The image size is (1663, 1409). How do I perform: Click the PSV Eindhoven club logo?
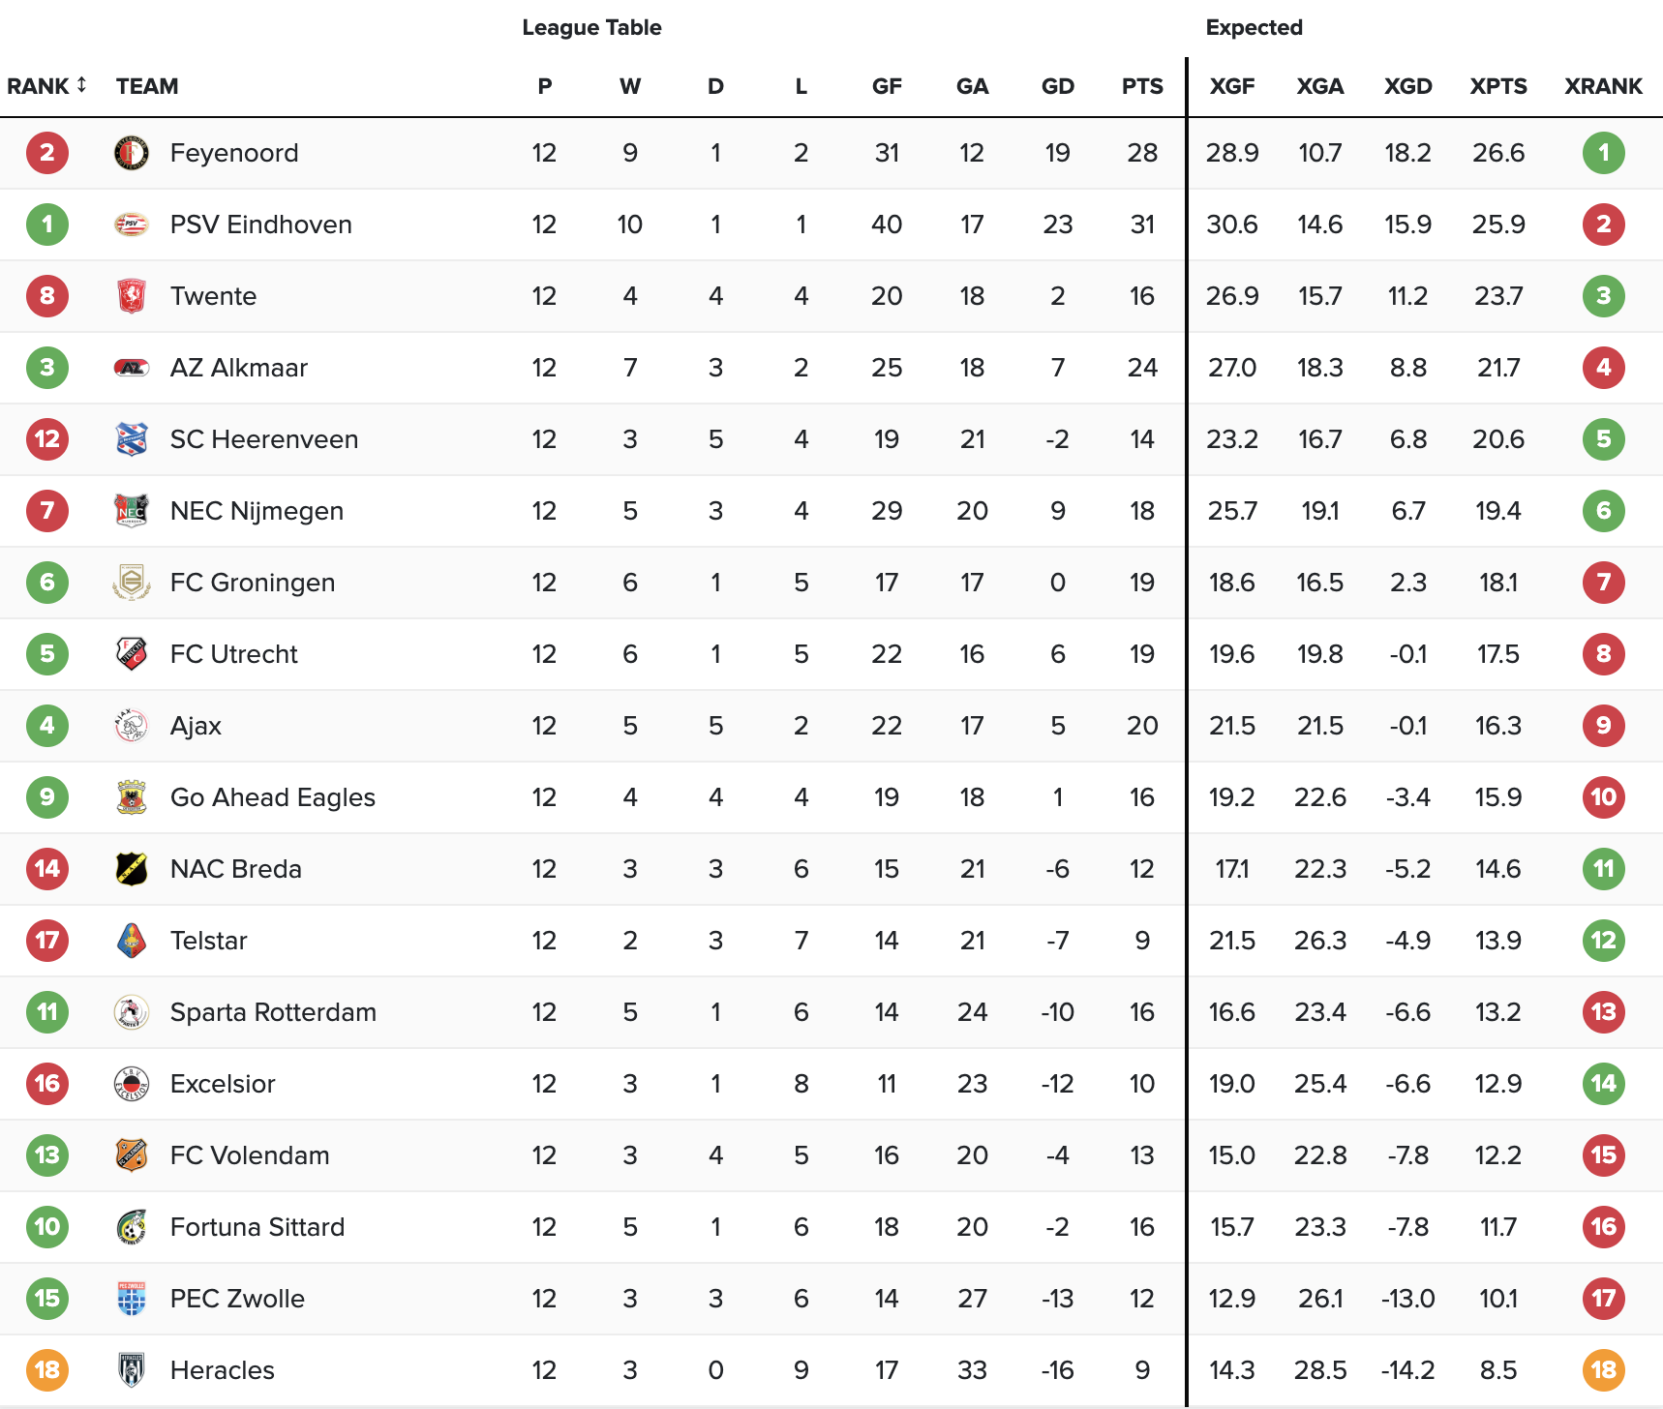tap(132, 225)
